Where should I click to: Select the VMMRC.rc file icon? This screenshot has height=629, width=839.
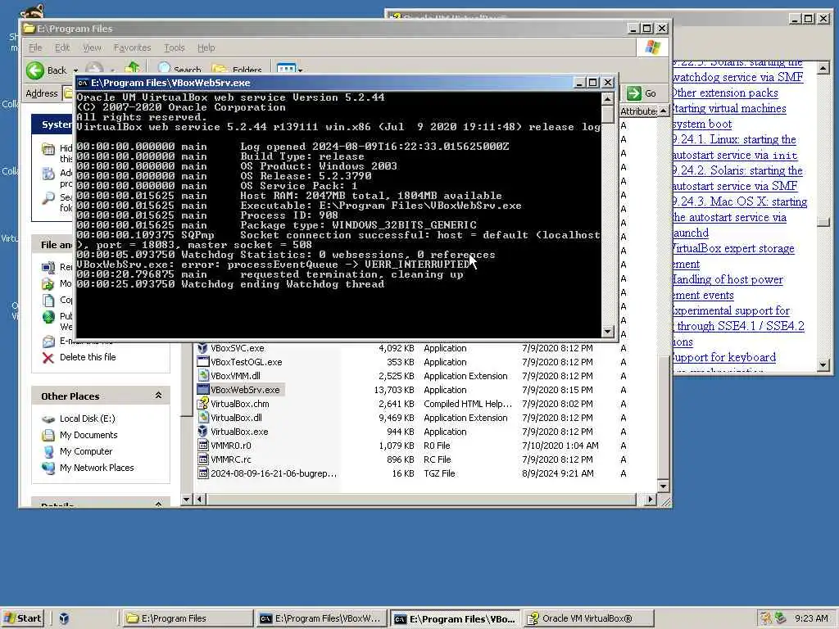pyautogui.click(x=202, y=459)
